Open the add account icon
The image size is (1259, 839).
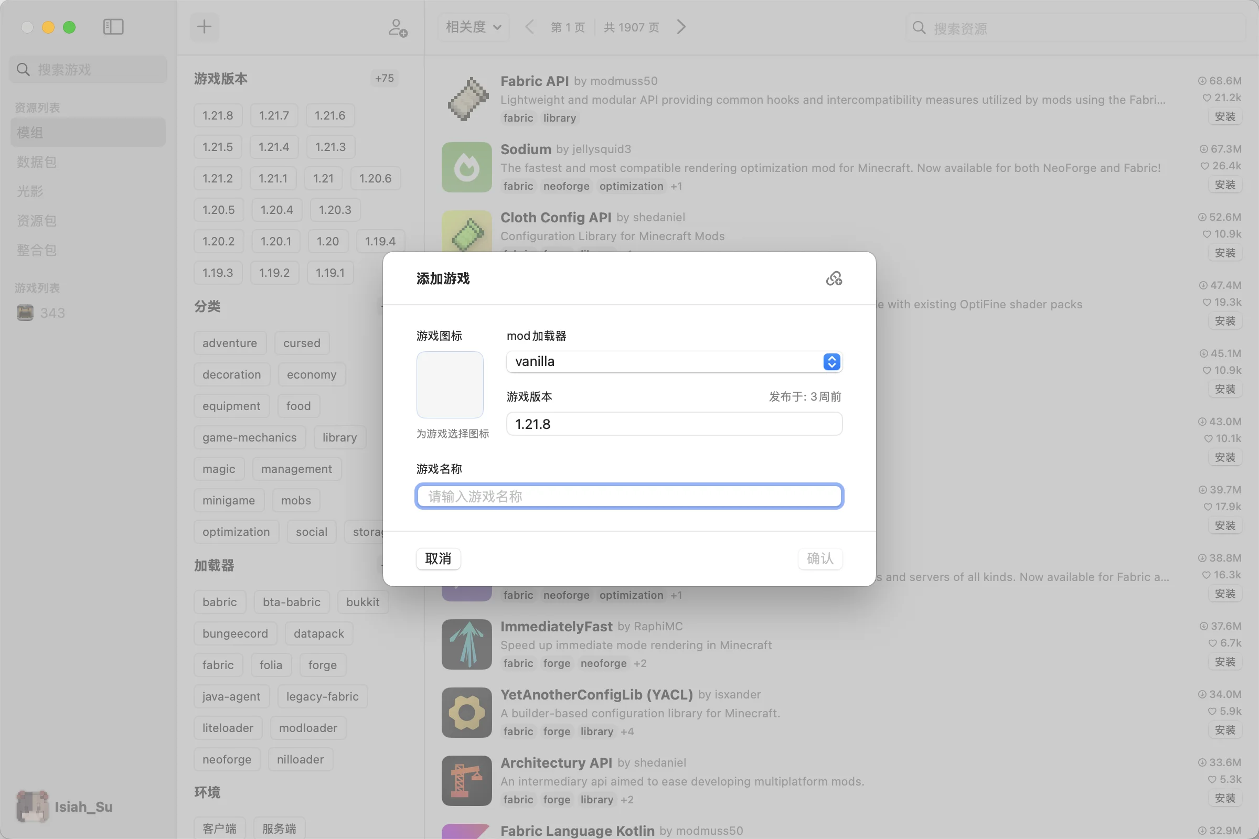point(397,27)
